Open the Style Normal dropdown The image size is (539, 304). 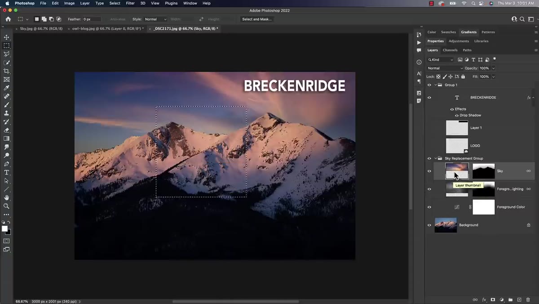point(155,19)
